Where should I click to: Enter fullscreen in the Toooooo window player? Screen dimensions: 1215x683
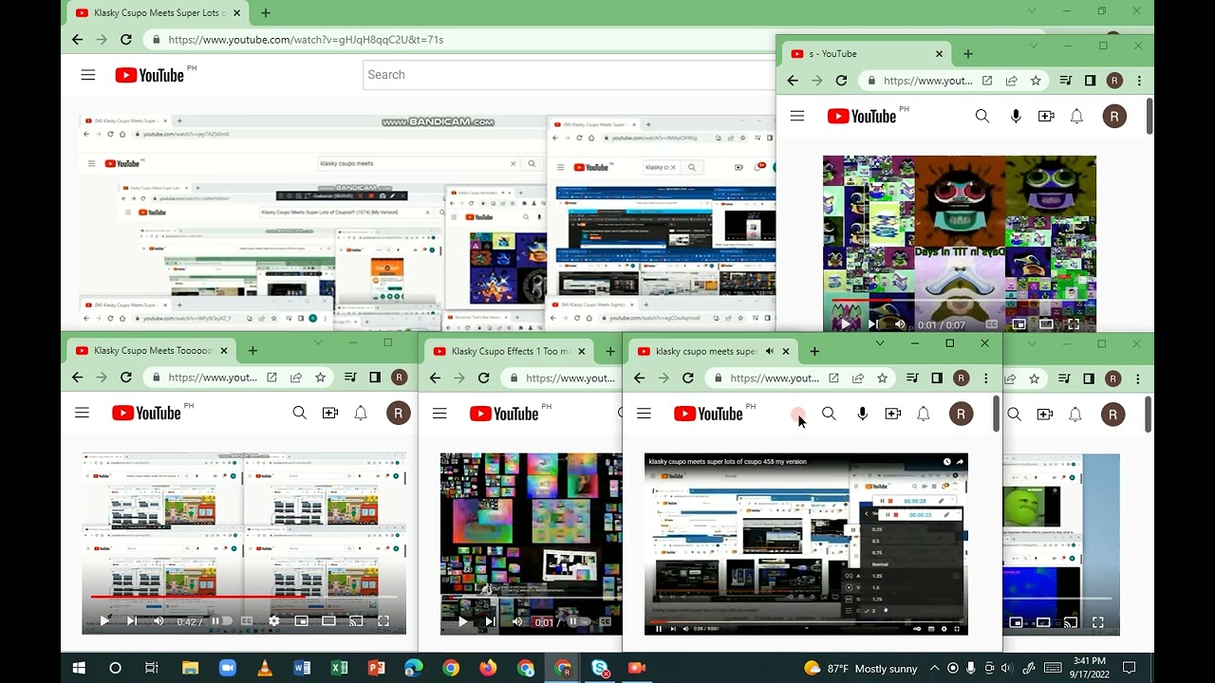[383, 621]
